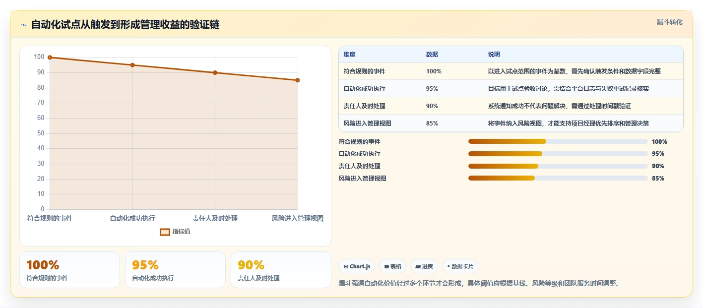The width and height of the screenshot is (703, 308).
Task: Click the 85% value in the table
Action: coord(432,123)
